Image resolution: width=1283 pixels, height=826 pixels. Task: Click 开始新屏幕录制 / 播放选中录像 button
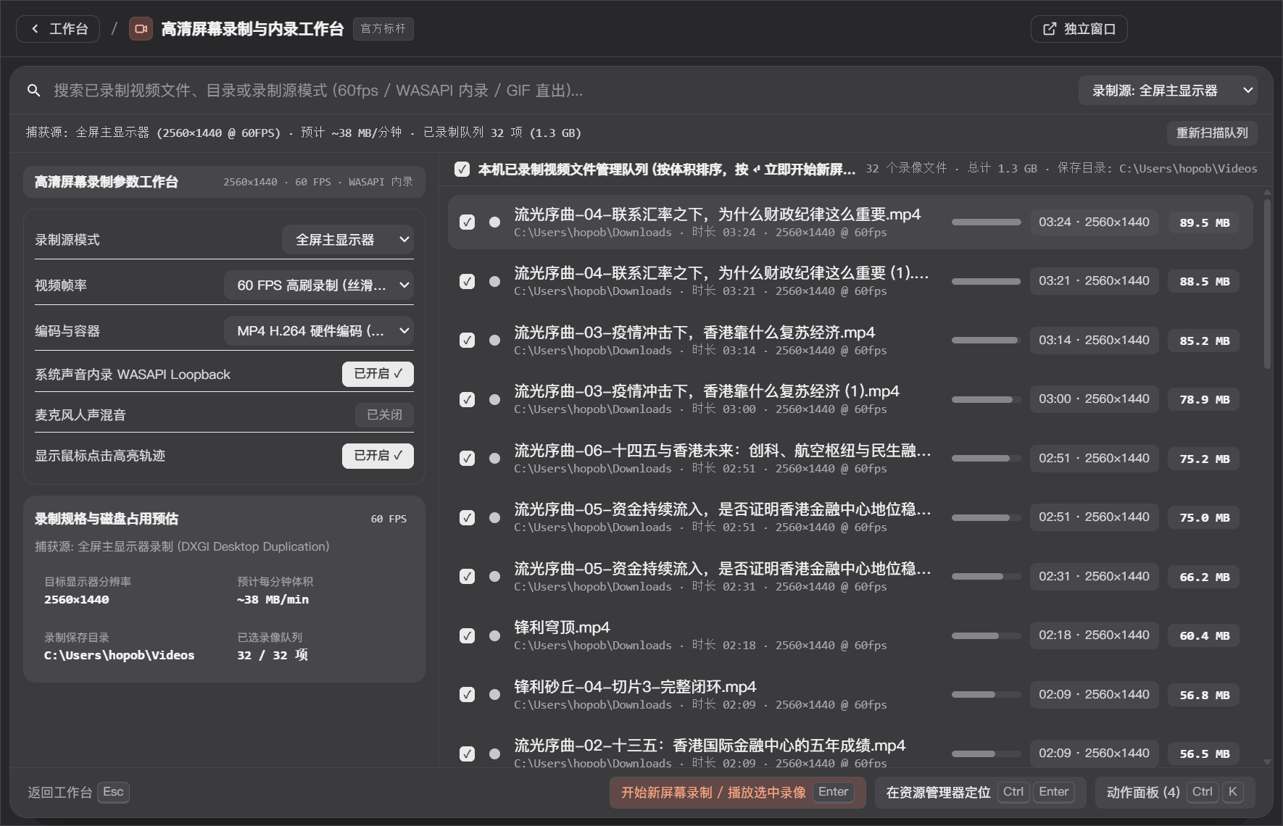738,792
